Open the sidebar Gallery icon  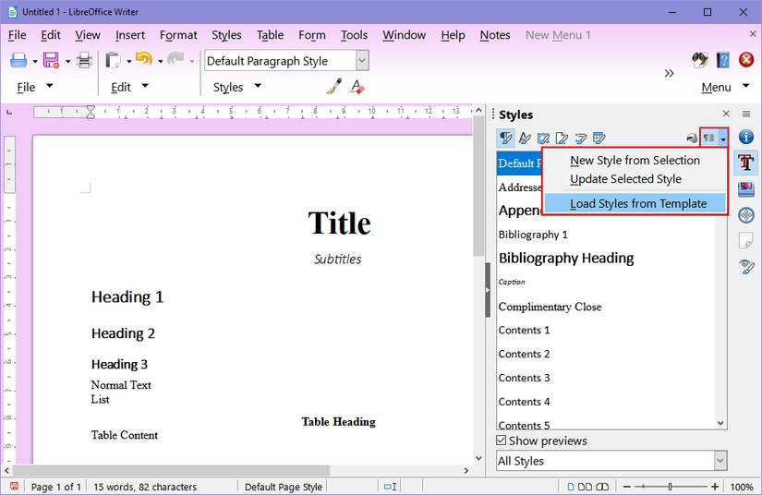coord(746,188)
